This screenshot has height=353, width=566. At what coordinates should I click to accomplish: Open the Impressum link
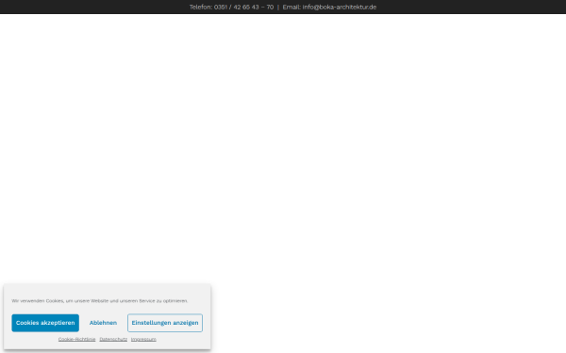tap(143, 339)
